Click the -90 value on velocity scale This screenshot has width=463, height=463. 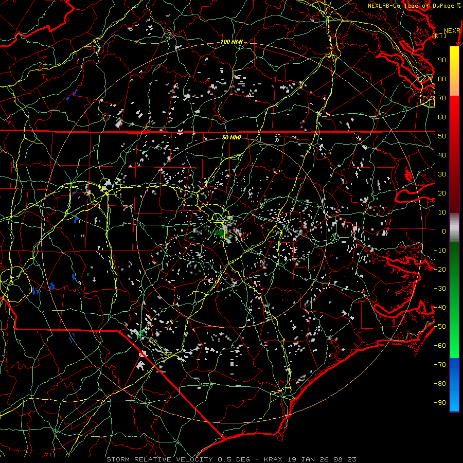point(440,403)
